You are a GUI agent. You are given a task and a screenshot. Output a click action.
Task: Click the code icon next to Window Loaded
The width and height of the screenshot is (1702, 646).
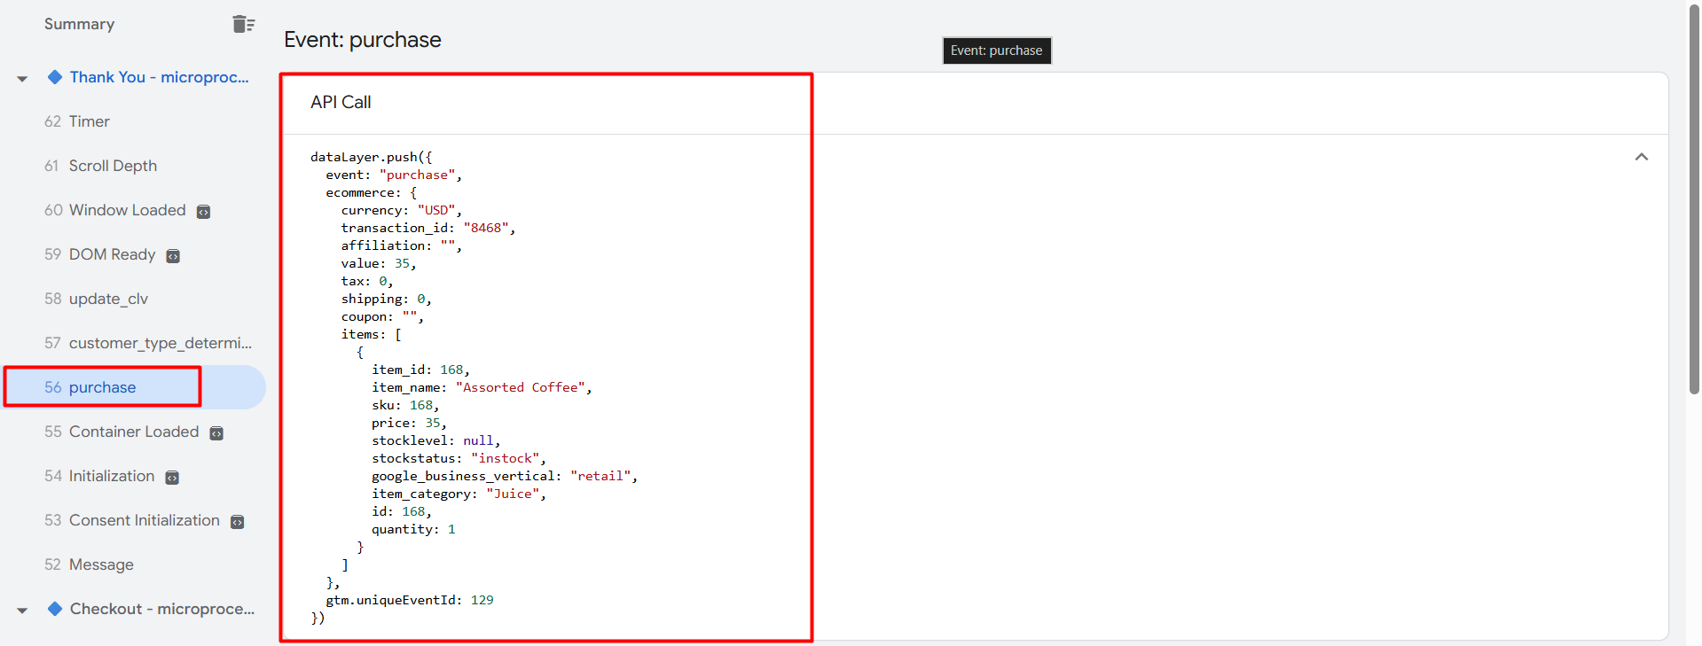[x=203, y=212]
